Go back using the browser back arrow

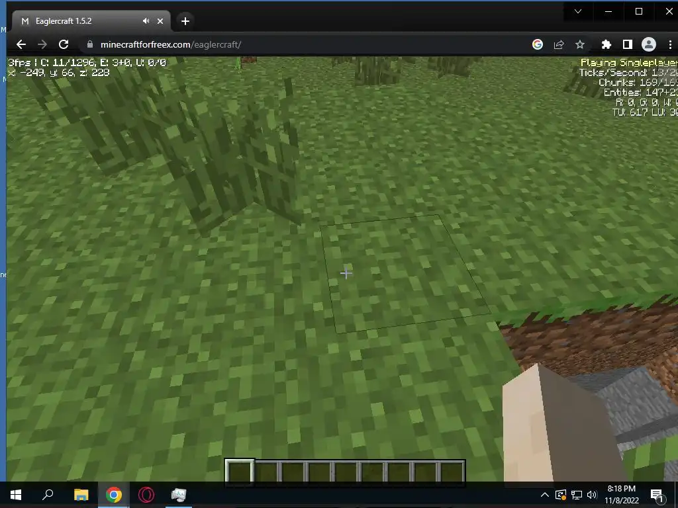coord(21,44)
